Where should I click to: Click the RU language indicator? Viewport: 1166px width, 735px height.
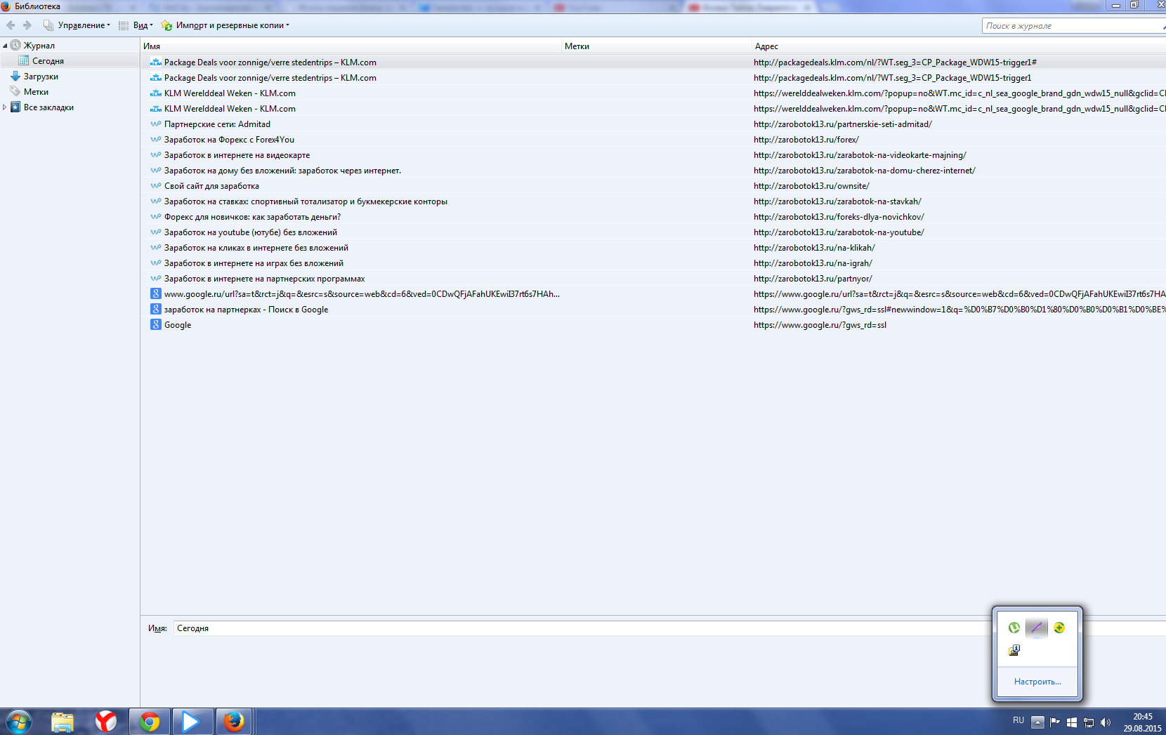(1018, 721)
